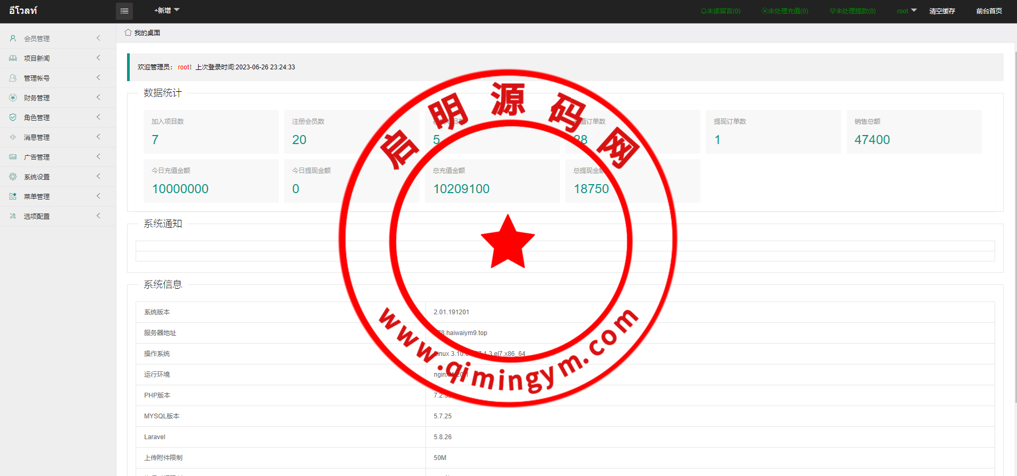1017x476 pixels.
Task: Open the 前台首页 link
Action: [989, 11]
